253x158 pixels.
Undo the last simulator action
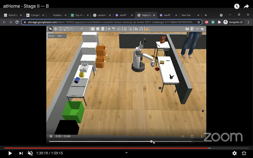(72, 29)
